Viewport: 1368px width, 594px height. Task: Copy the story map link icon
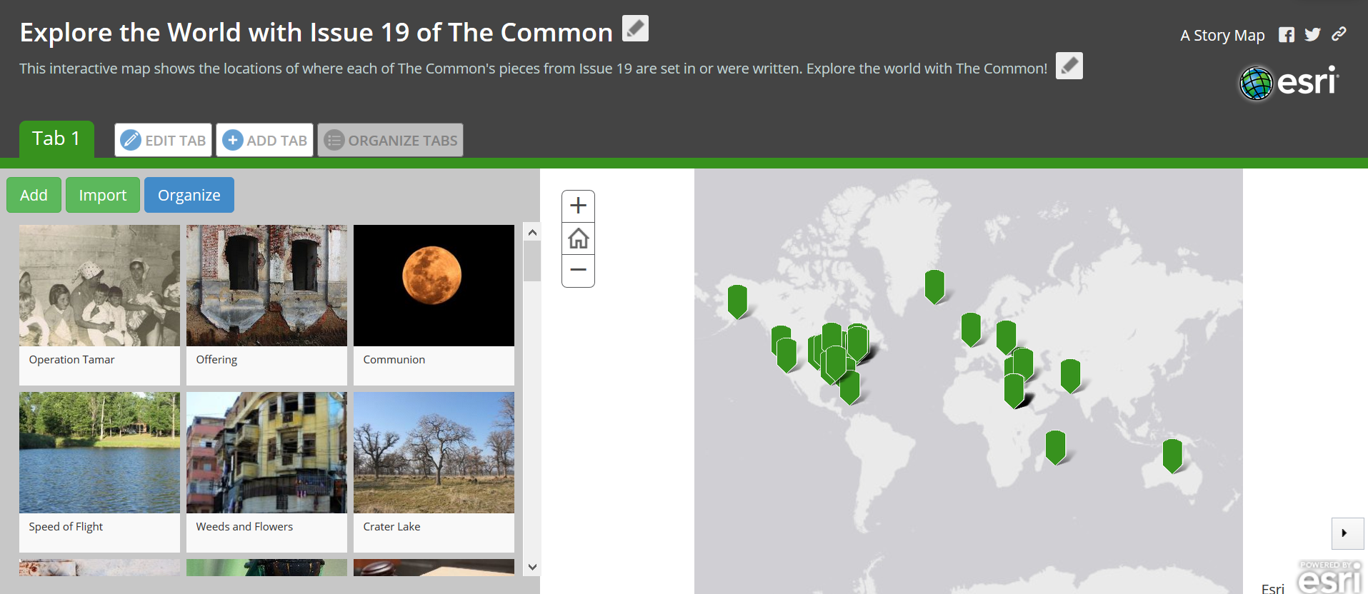tap(1339, 34)
